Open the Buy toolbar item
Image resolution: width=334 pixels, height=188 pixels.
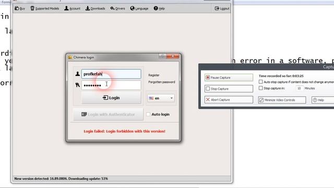[20, 8]
